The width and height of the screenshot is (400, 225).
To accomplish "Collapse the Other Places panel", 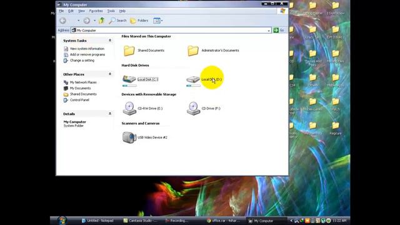I will 110,74.
